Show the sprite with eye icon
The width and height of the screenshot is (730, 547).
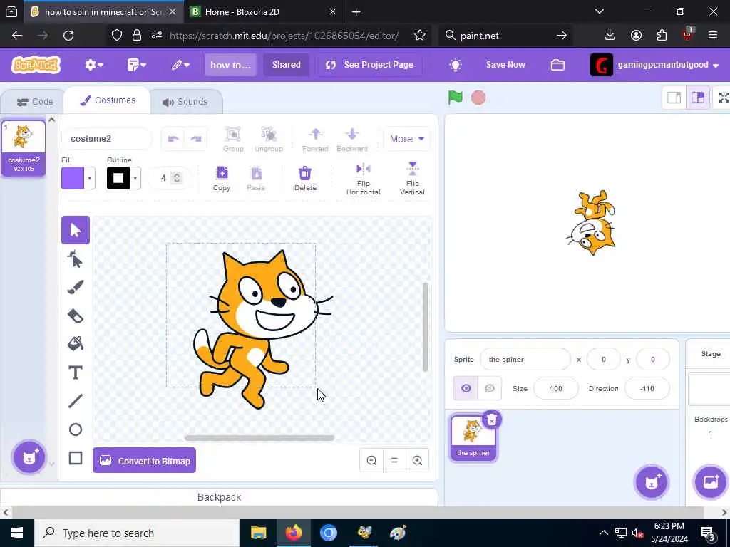click(x=466, y=388)
